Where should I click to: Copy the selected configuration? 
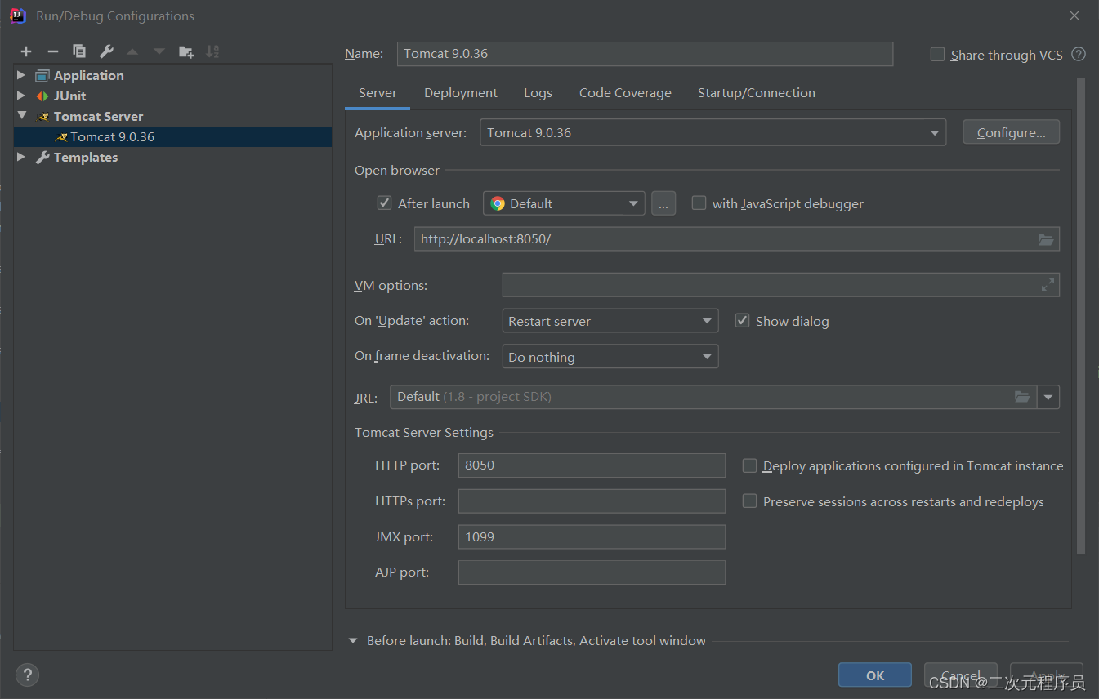pos(79,51)
